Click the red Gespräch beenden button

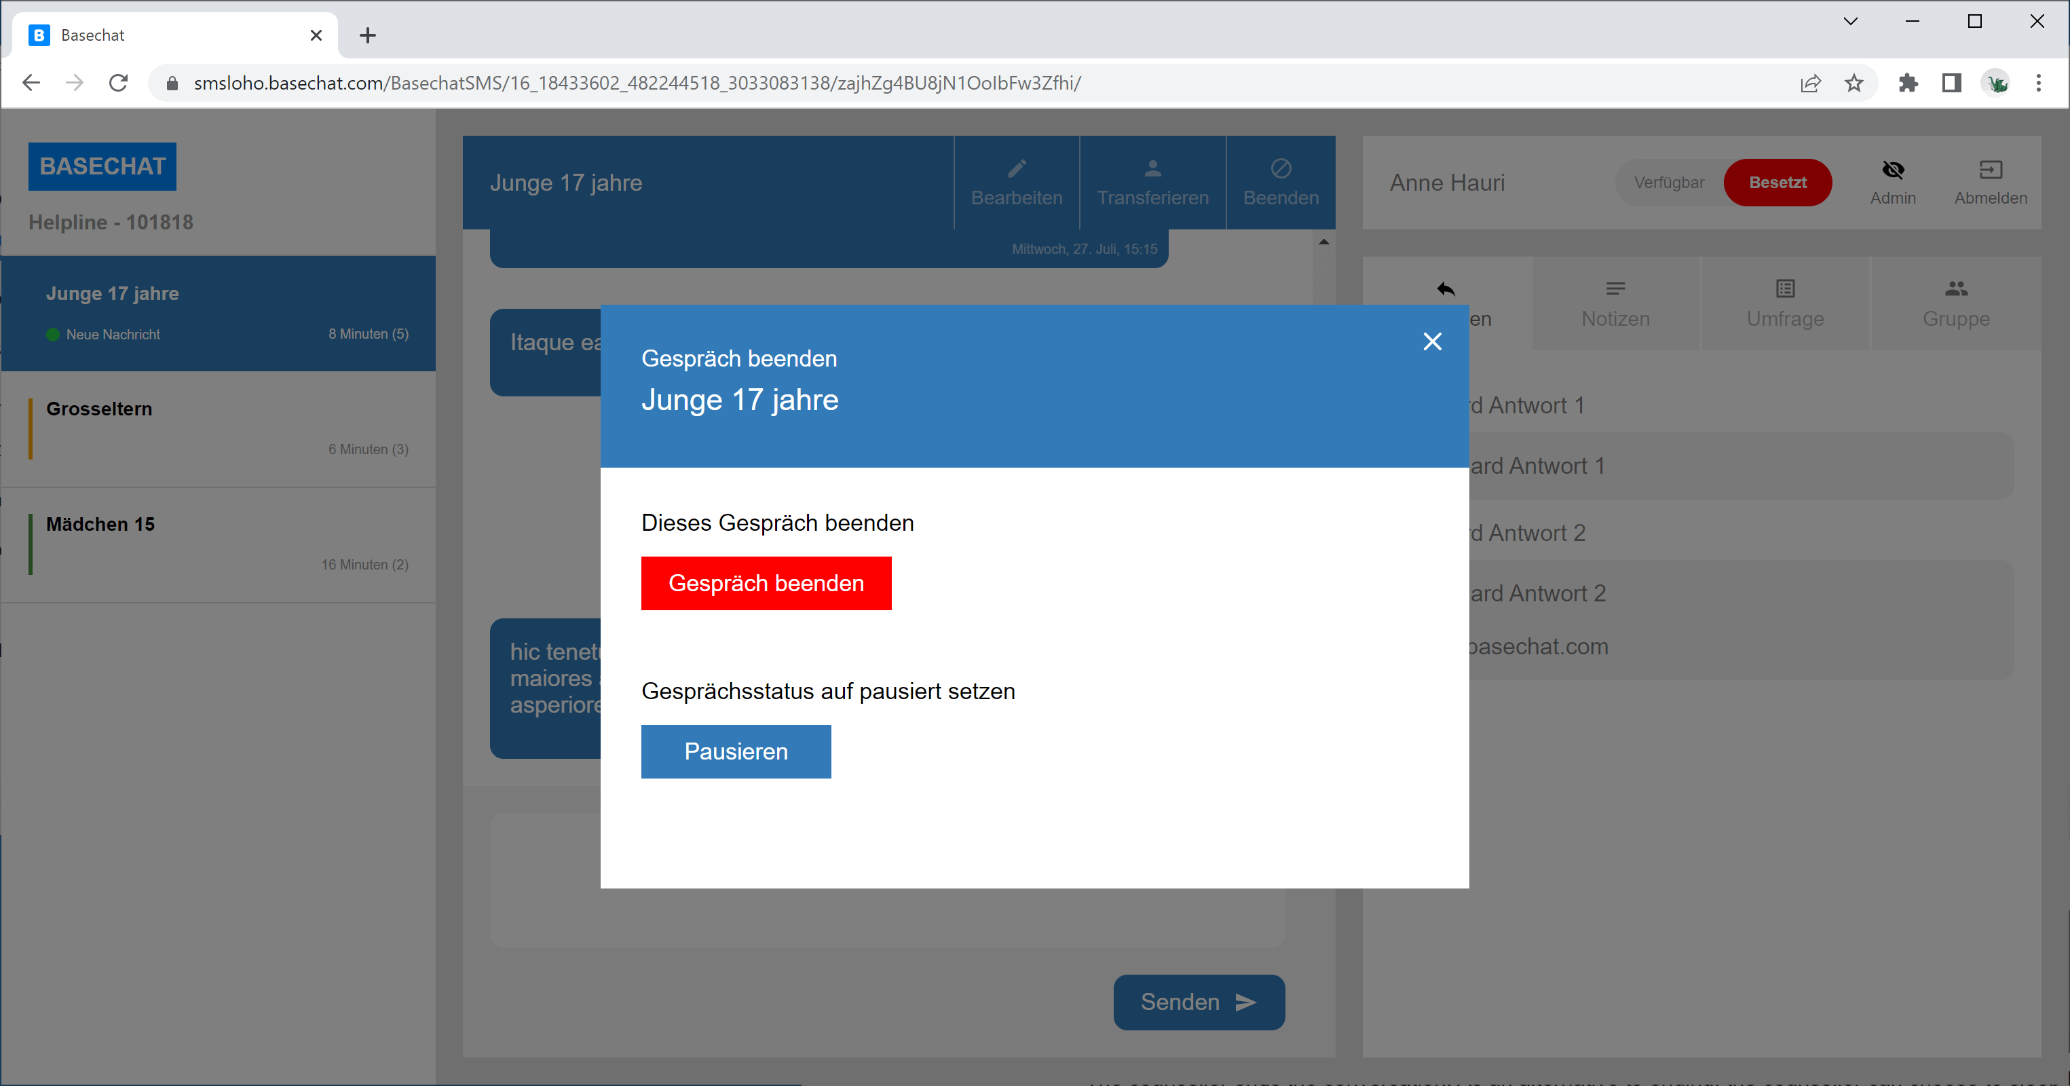pyautogui.click(x=766, y=583)
